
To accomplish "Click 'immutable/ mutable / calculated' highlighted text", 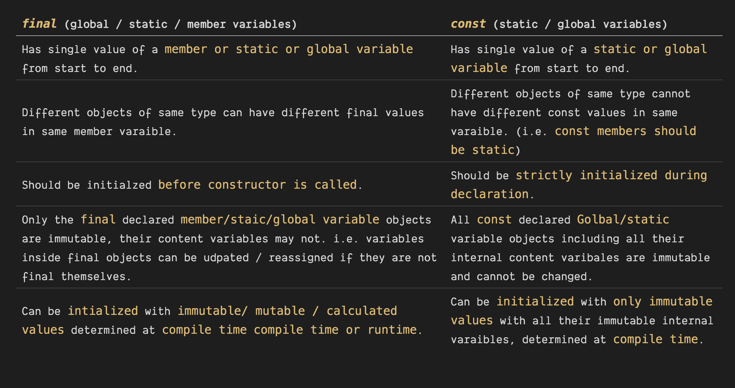I will tap(287, 311).
